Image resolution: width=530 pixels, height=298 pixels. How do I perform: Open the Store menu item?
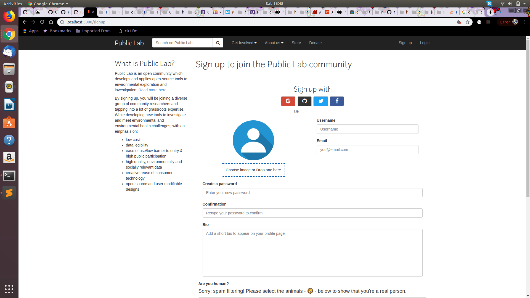(x=296, y=43)
